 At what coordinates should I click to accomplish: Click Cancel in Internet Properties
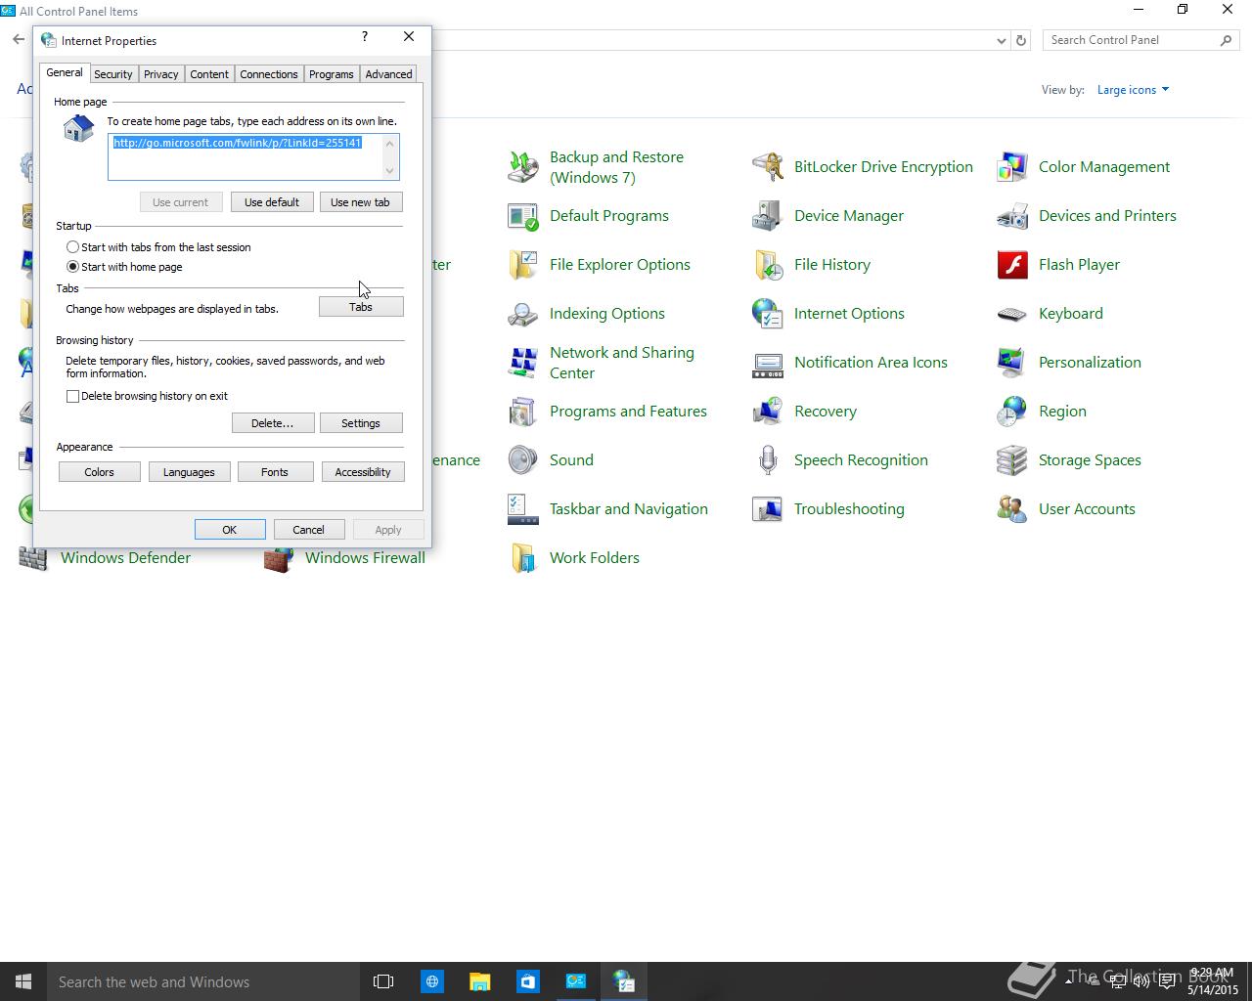(x=308, y=530)
